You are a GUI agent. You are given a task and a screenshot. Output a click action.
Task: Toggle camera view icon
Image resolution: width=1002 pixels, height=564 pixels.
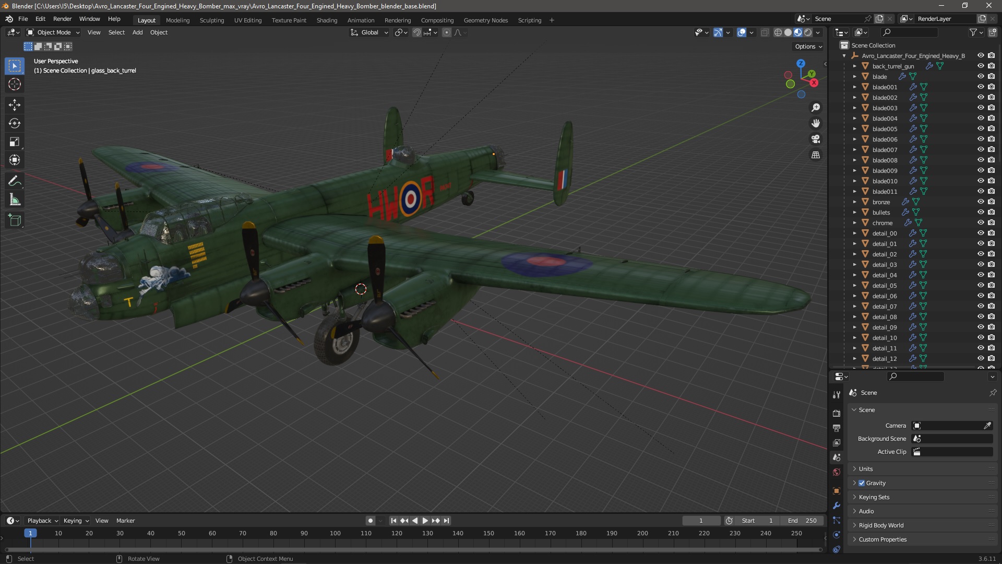[x=816, y=139]
